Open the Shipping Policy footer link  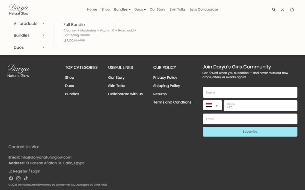pyautogui.click(x=166, y=86)
